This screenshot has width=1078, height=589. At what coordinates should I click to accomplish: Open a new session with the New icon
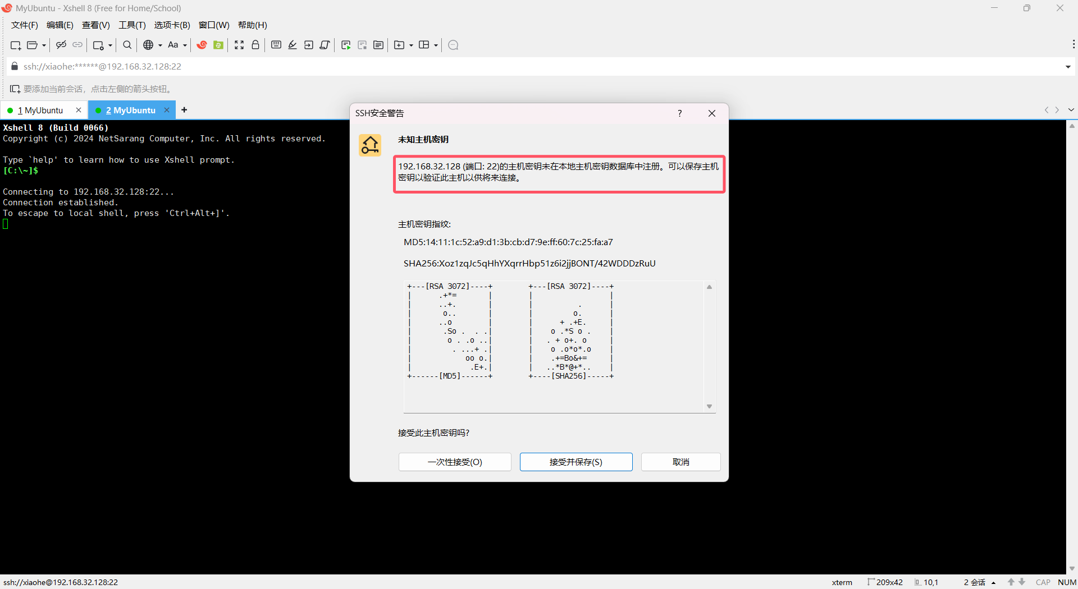pos(15,45)
